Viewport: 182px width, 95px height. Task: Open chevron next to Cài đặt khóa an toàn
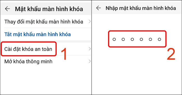point(90,49)
